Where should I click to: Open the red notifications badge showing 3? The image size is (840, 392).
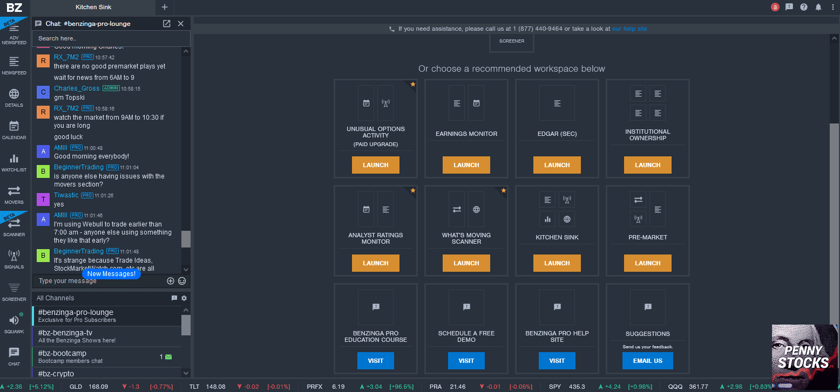pyautogui.click(x=775, y=7)
